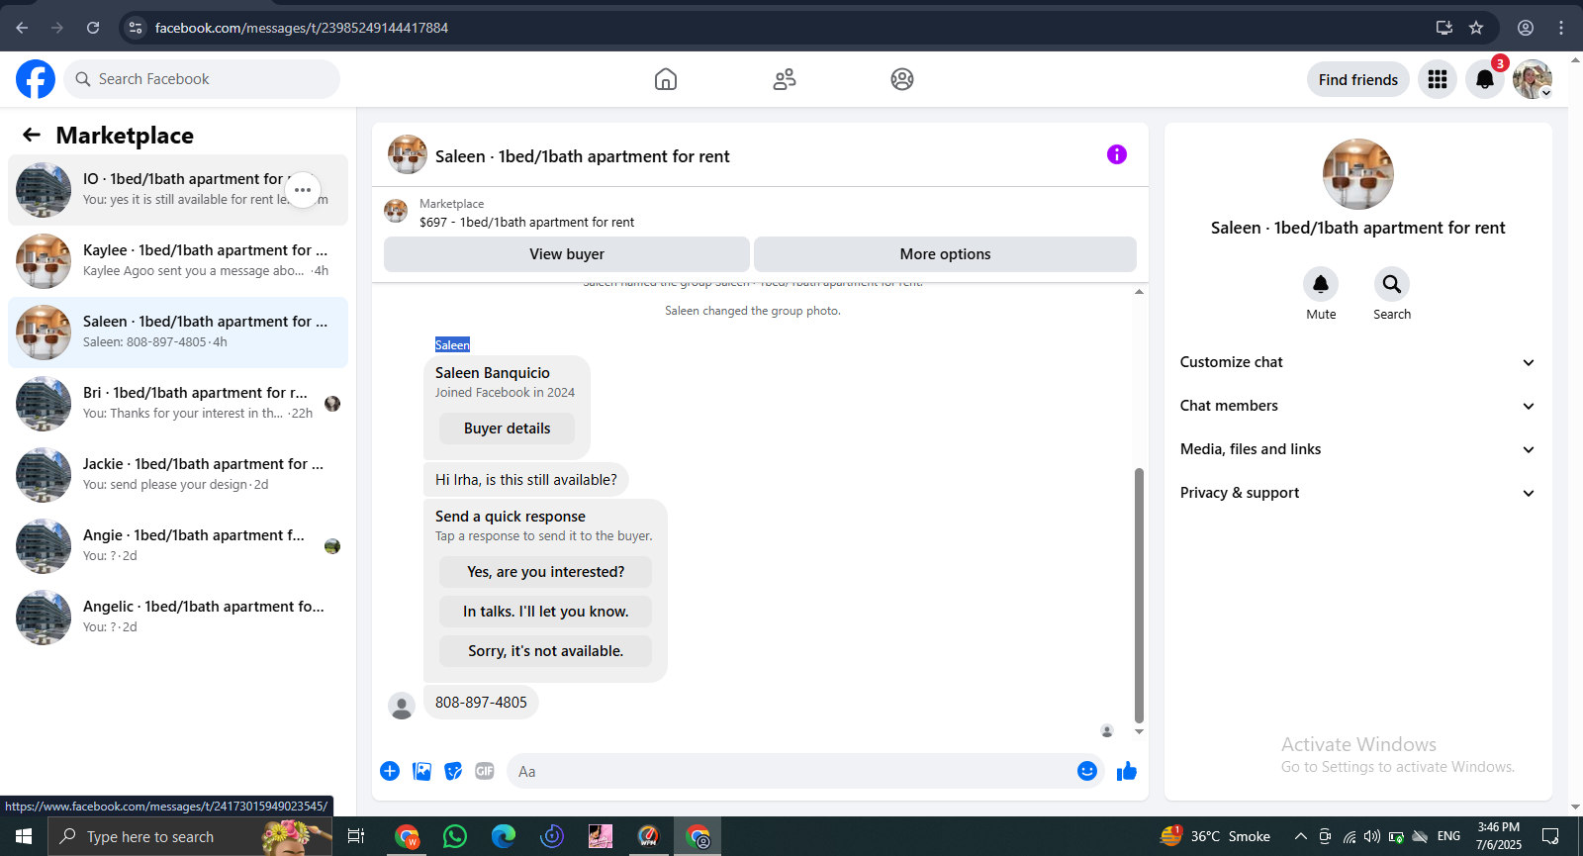Open the emoji picker in message box
Viewport: 1583px width, 856px height.
1087,771
